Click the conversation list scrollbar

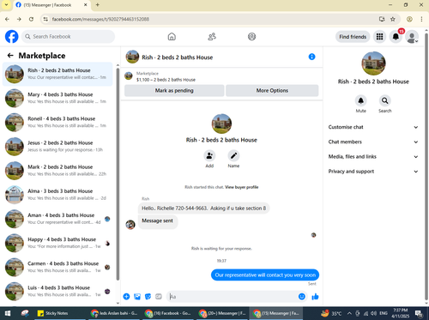coord(118,174)
